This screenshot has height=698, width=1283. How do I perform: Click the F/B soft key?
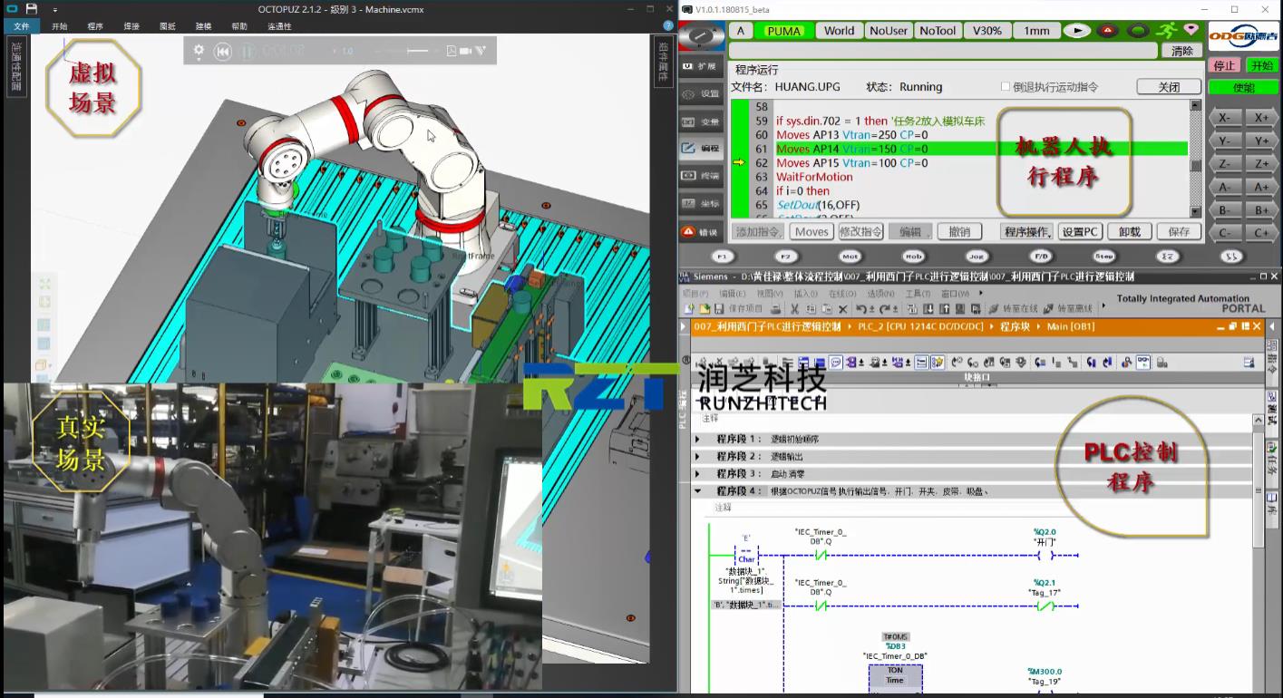coord(1041,257)
